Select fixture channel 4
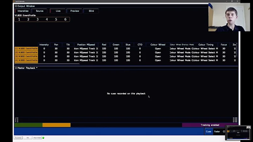Viewport: 253px width, 142px height. pos(47,20)
